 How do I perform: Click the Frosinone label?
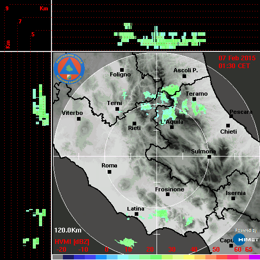[x=170, y=189]
